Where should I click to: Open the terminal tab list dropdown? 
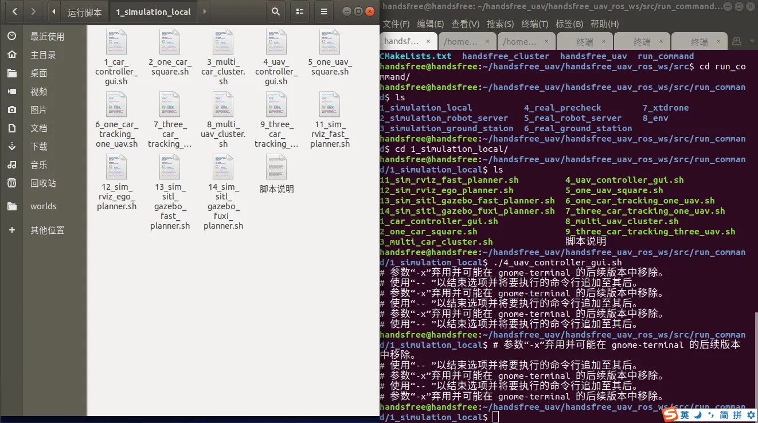point(751,41)
